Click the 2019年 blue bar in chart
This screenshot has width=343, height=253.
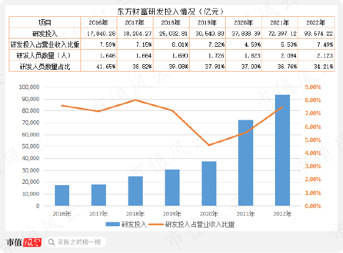pos(172,188)
